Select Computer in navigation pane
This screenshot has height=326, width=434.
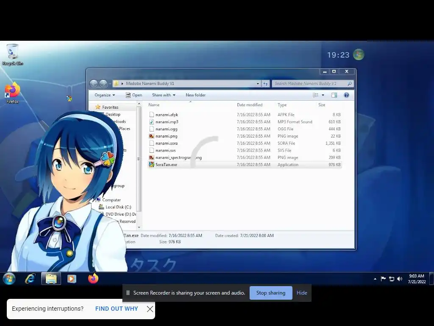[x=111, y=200]
